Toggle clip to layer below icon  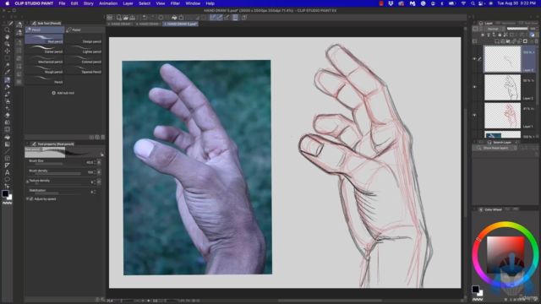(x=483, y=35)
